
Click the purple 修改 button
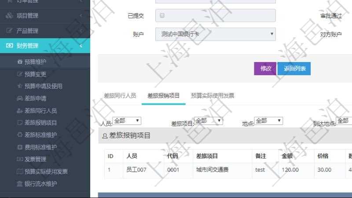[x=265, y=68]
